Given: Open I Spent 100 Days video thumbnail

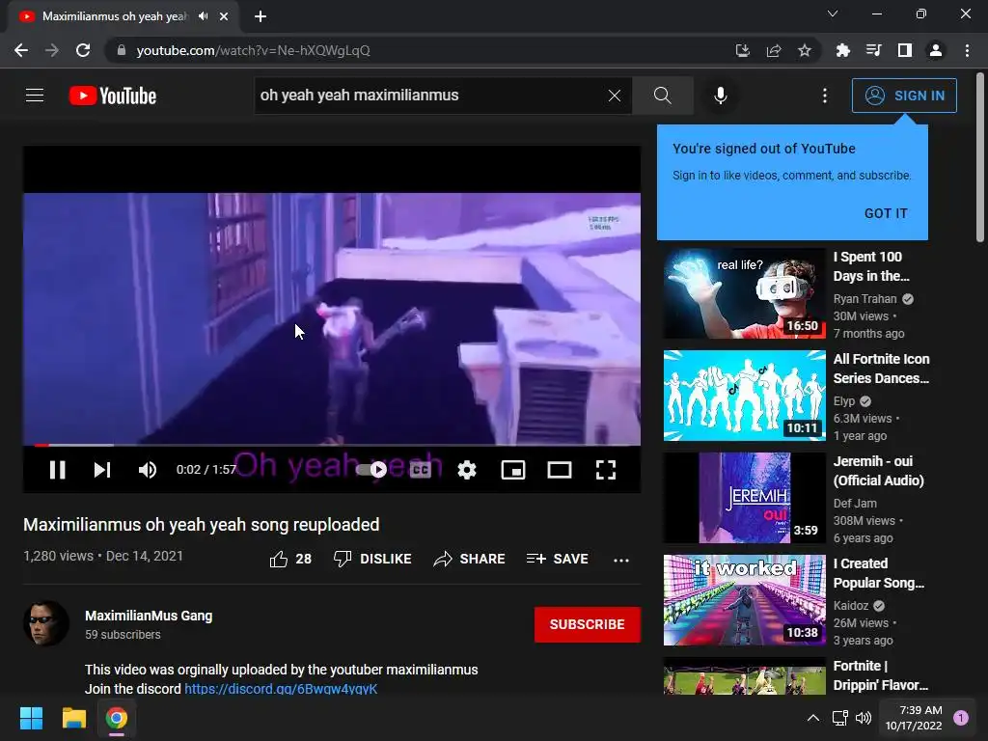Looking at the screenshot, I should click(744, 293).
